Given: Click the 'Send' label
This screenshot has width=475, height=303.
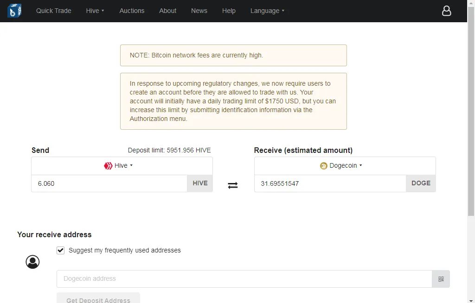Looking at the screenshot, I should point(40,150).
